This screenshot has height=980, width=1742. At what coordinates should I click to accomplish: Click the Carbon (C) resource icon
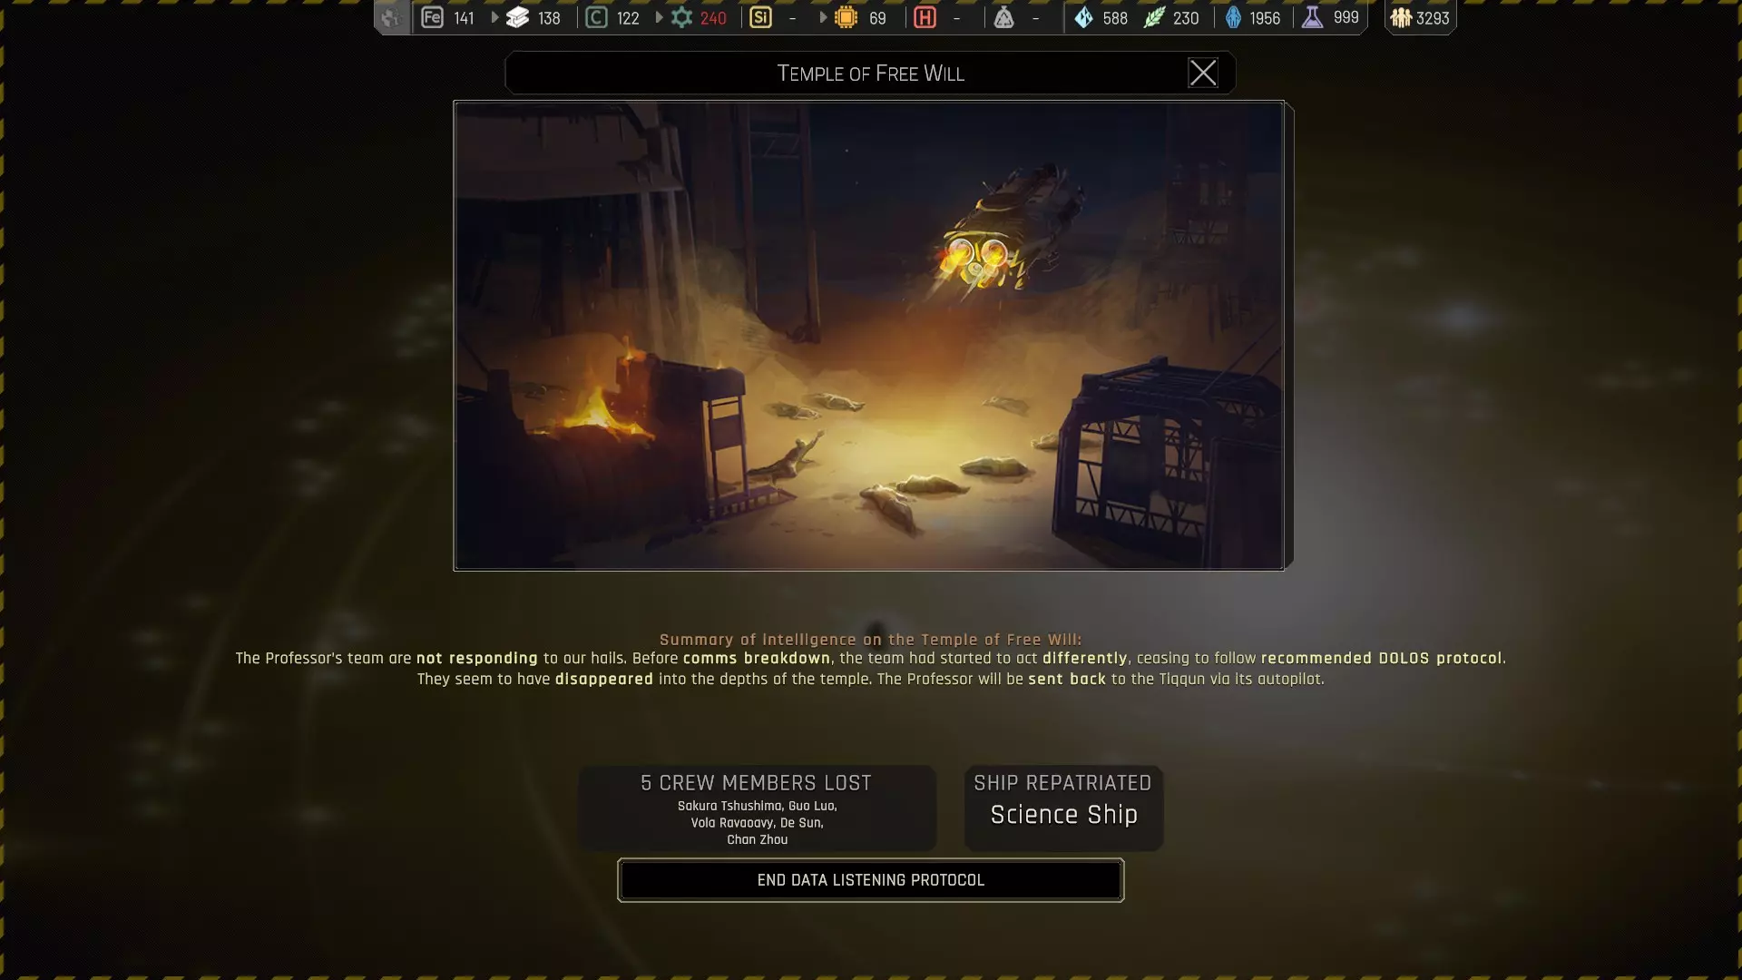click(596, 17)
